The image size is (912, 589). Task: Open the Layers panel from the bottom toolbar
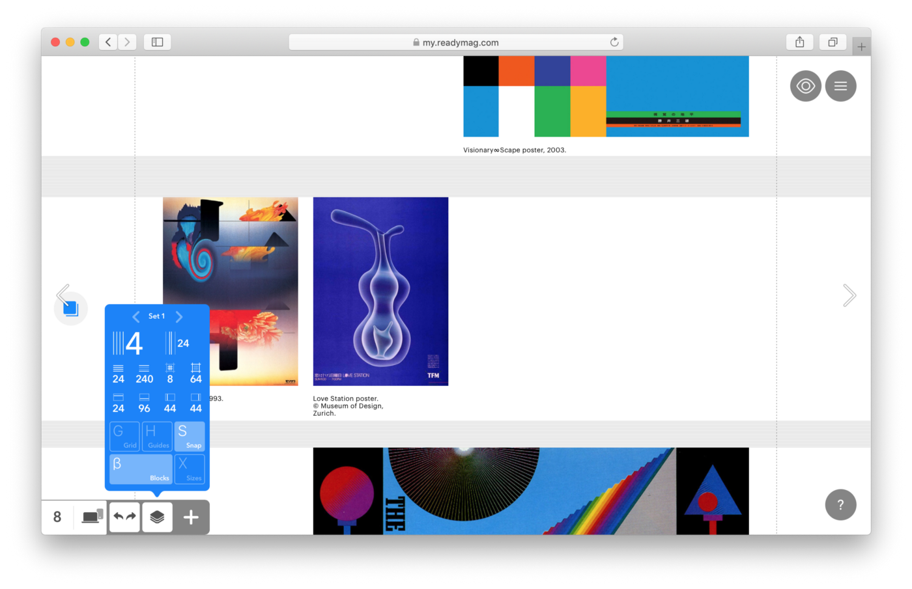coord(157,517)
